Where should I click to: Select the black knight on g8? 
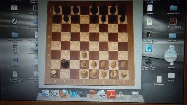pyautogui.click(x=113, y=9)
